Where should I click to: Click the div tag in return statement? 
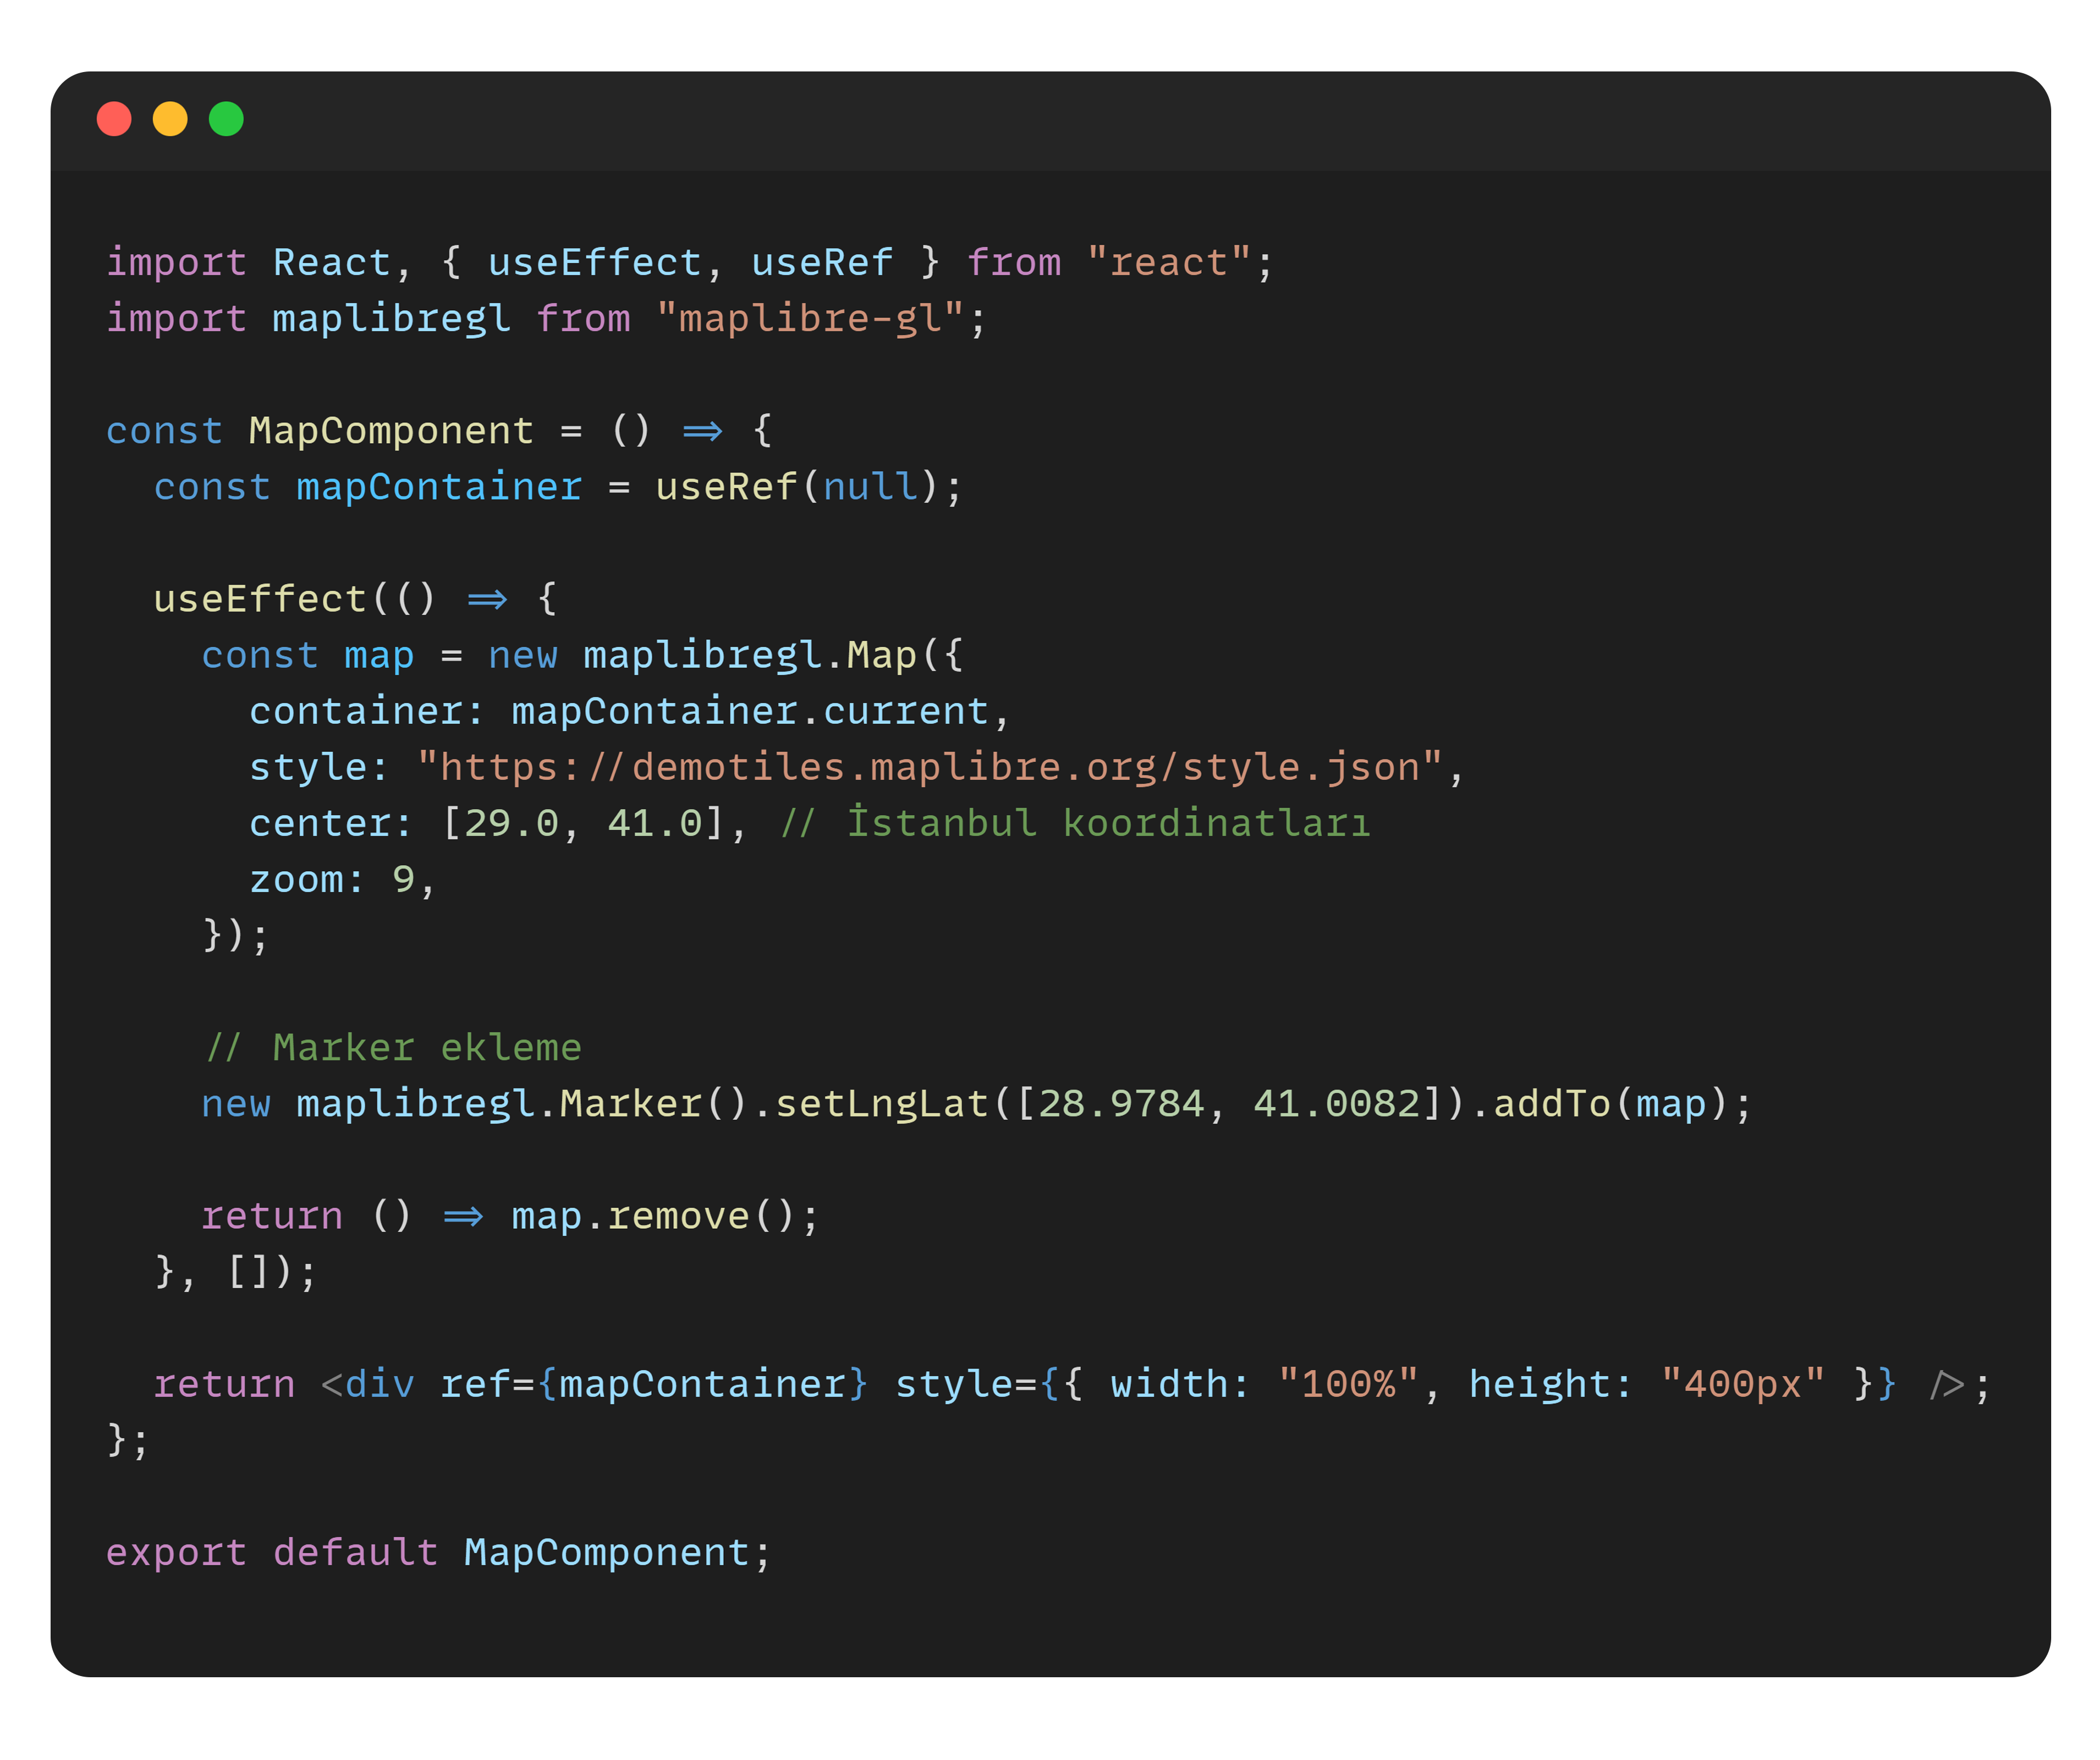[379, 1385]
